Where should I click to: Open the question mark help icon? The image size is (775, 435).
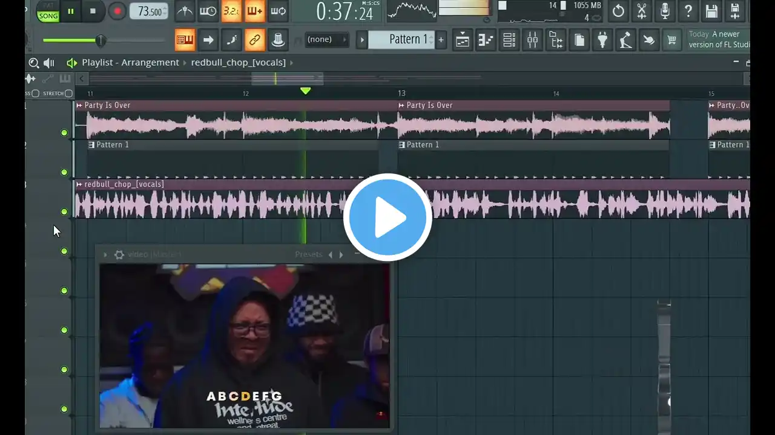click(x=688, y=11)
